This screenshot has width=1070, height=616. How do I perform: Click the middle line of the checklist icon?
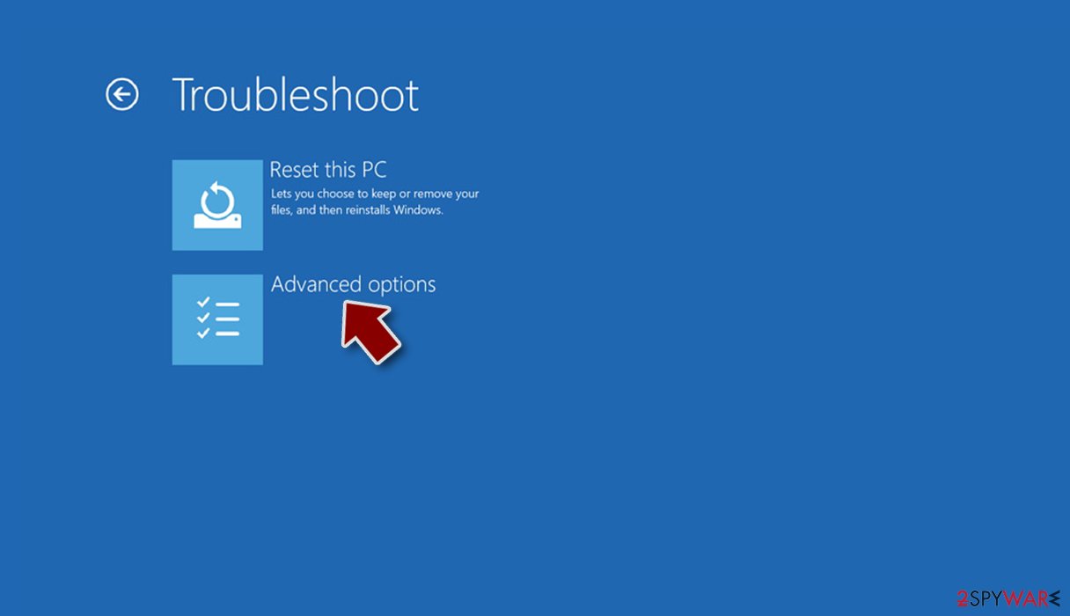tap(227, 319)
